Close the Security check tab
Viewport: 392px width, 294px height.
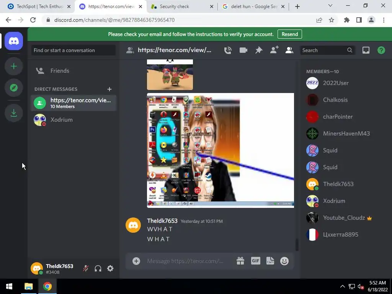212,7
